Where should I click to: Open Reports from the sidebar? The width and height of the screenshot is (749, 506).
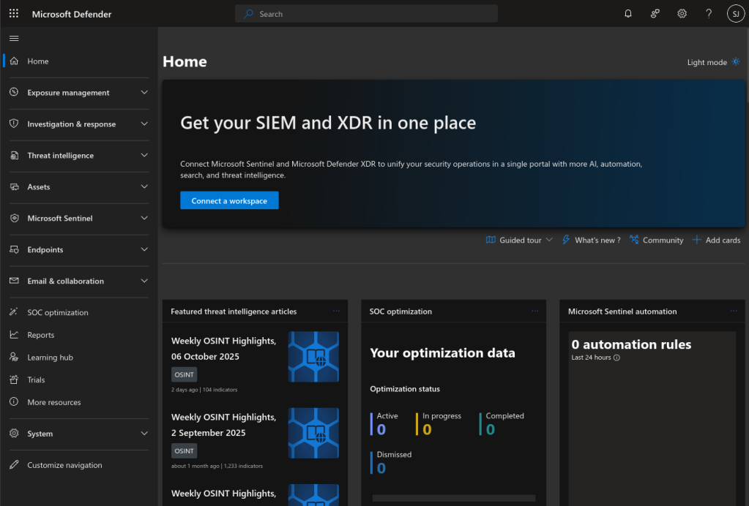[41, 335]
